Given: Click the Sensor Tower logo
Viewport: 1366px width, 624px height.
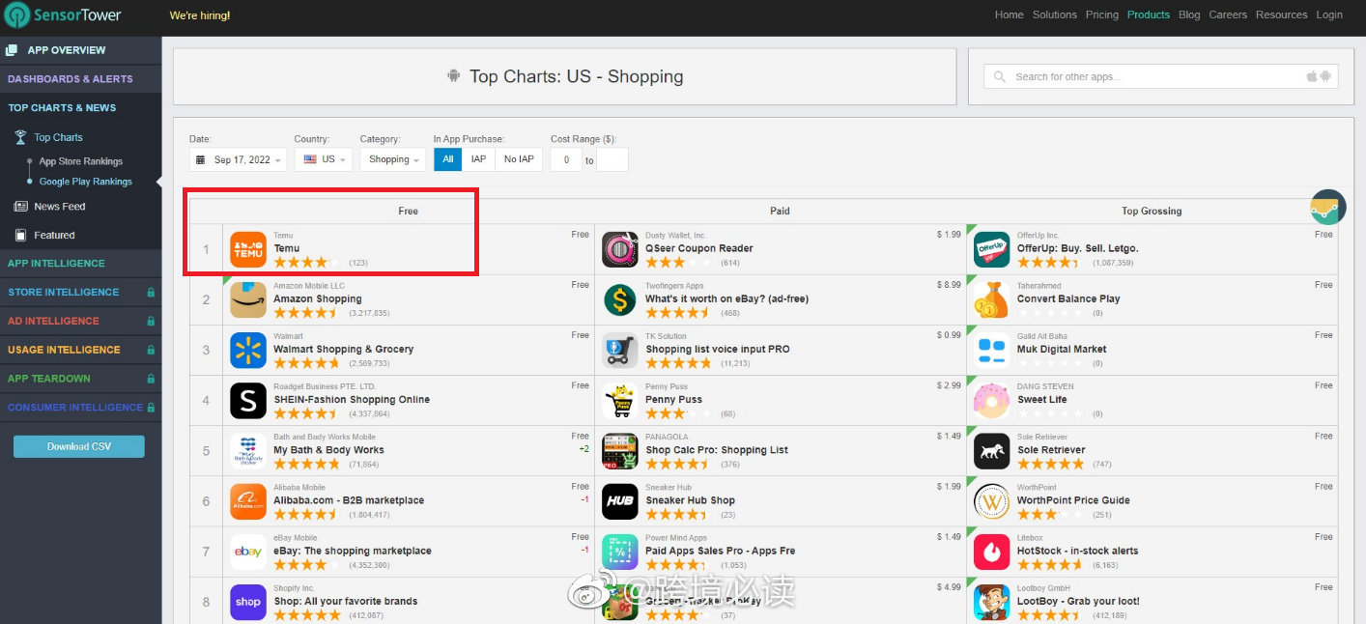Looking at the screenshot, I should tap(68, 15).
